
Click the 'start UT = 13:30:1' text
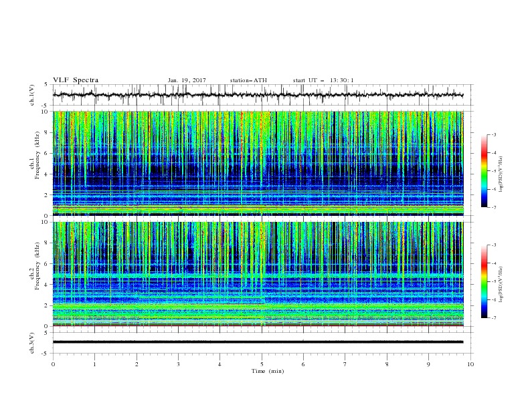[323, 80]
